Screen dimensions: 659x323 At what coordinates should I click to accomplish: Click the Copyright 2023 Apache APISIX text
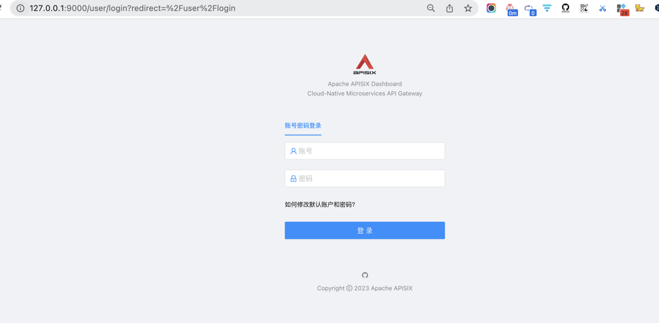365,288
